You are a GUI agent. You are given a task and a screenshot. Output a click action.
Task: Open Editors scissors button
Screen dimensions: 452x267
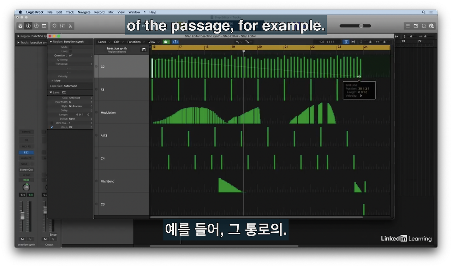click(x=70, y=26)
